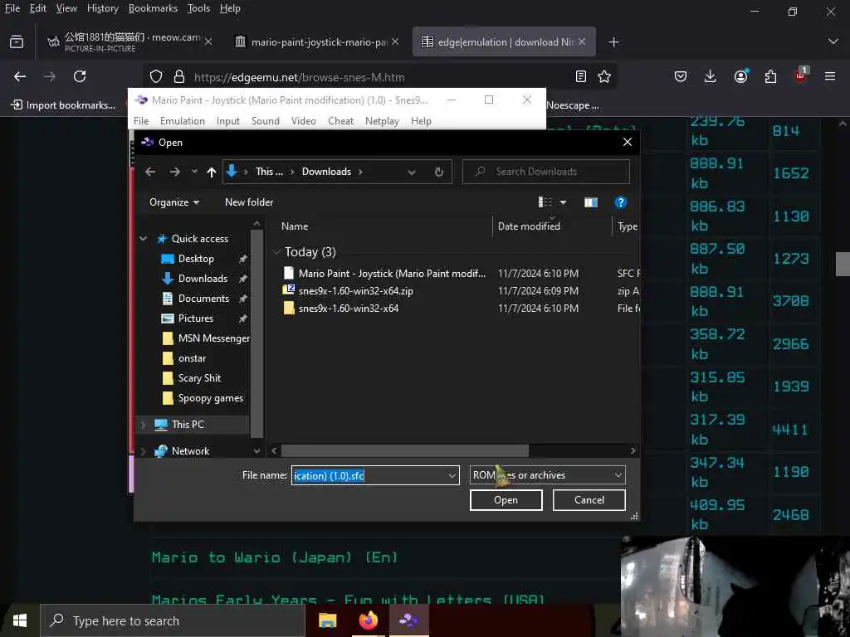Image resolution: width=850 pixels, height=637 pixels.
Task: Open Organize dropdown menu
Action: pyautogui.click(x=174, y=202)
